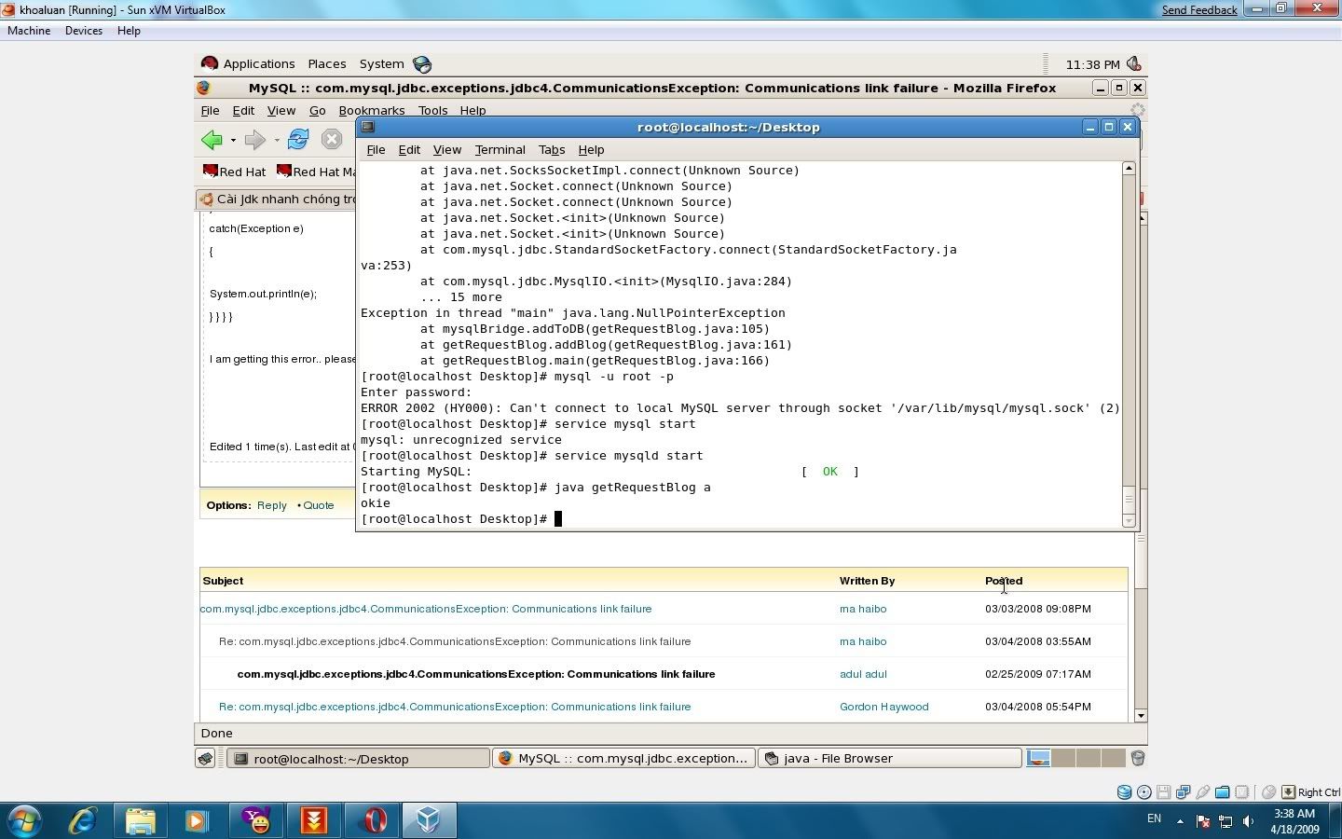Click the Show Desktop icon in bottom panel
This screenshot has width=1342, height=839.
coord(206,758)
